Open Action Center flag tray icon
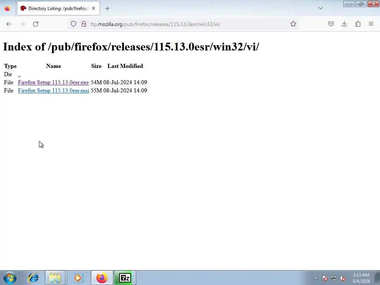This screenshot has height=285, width=380. [x=325, y=278]
